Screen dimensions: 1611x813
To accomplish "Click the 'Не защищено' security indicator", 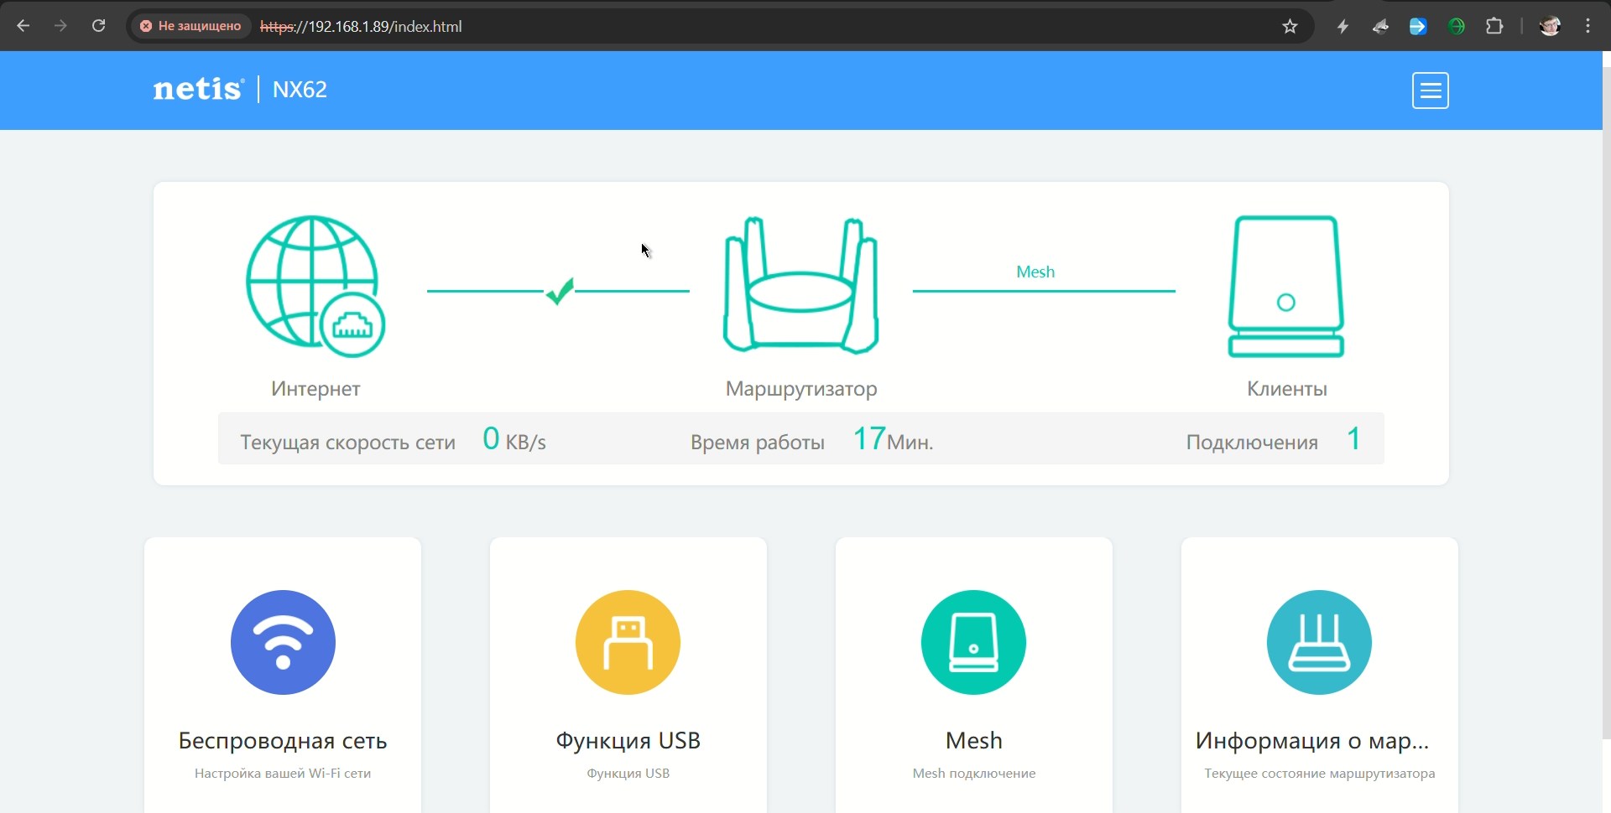I will tap(190, 26).
